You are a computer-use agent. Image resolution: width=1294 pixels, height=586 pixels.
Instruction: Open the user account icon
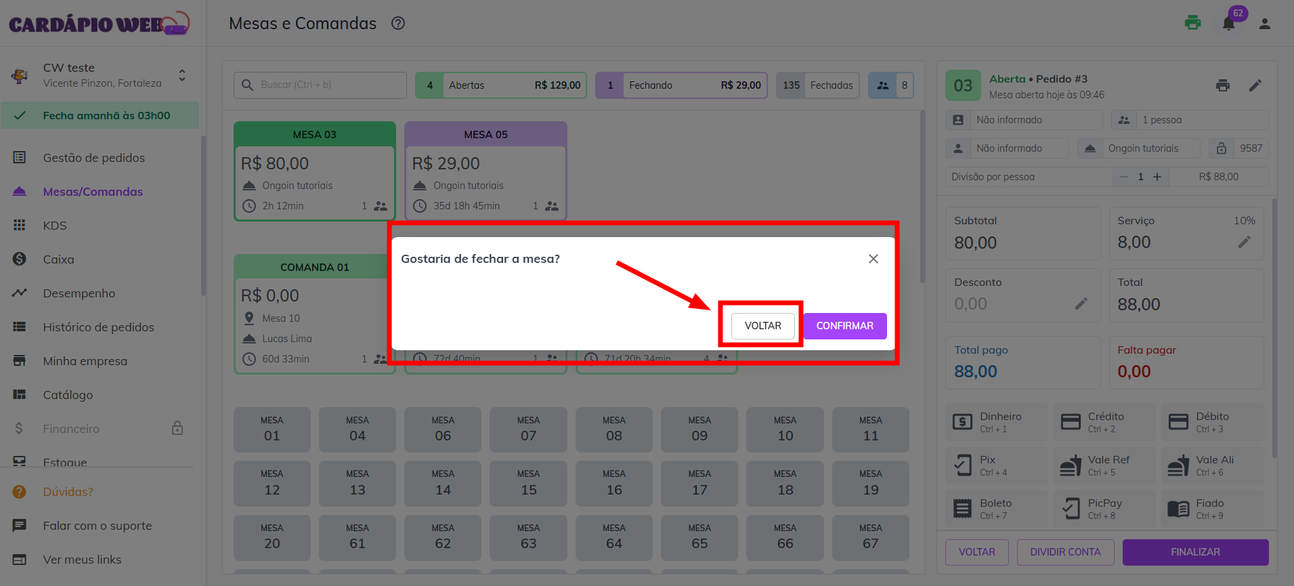pyautogui.click(x=1264, y=24)
